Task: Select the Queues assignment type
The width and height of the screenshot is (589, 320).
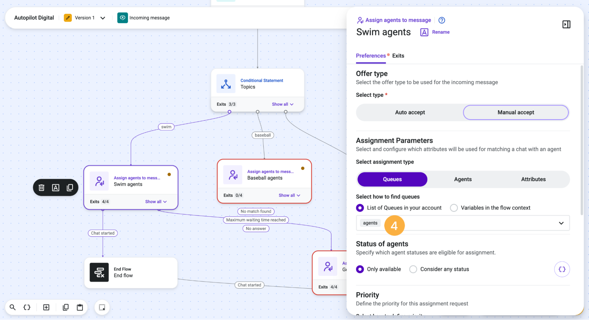Action: point(392,179)
